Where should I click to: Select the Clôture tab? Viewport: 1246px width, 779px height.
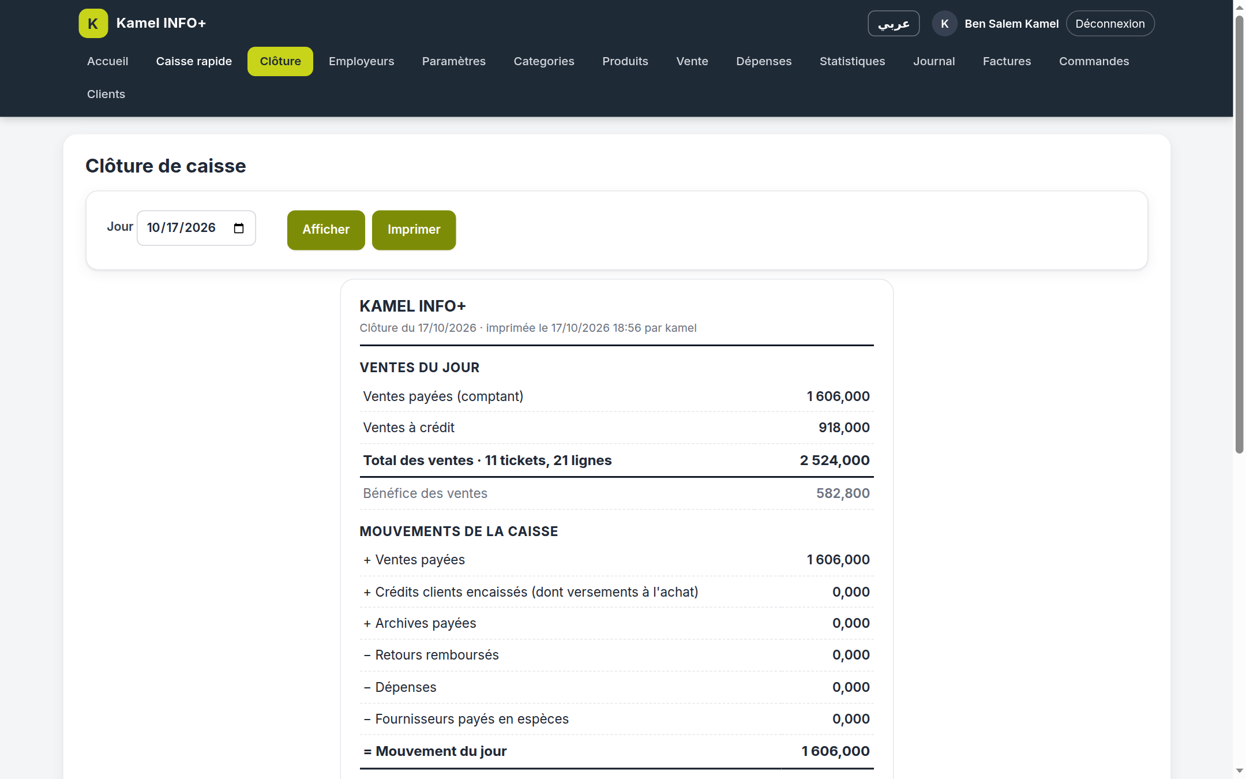coord(280,61)
